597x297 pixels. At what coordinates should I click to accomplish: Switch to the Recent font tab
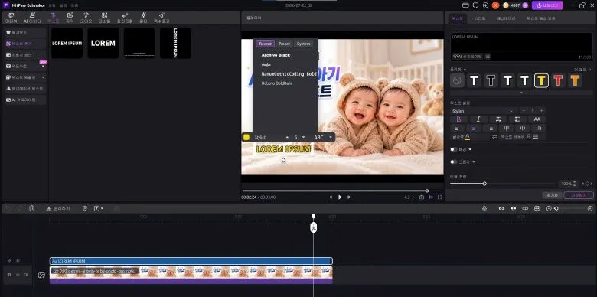[x=265, y=44]
